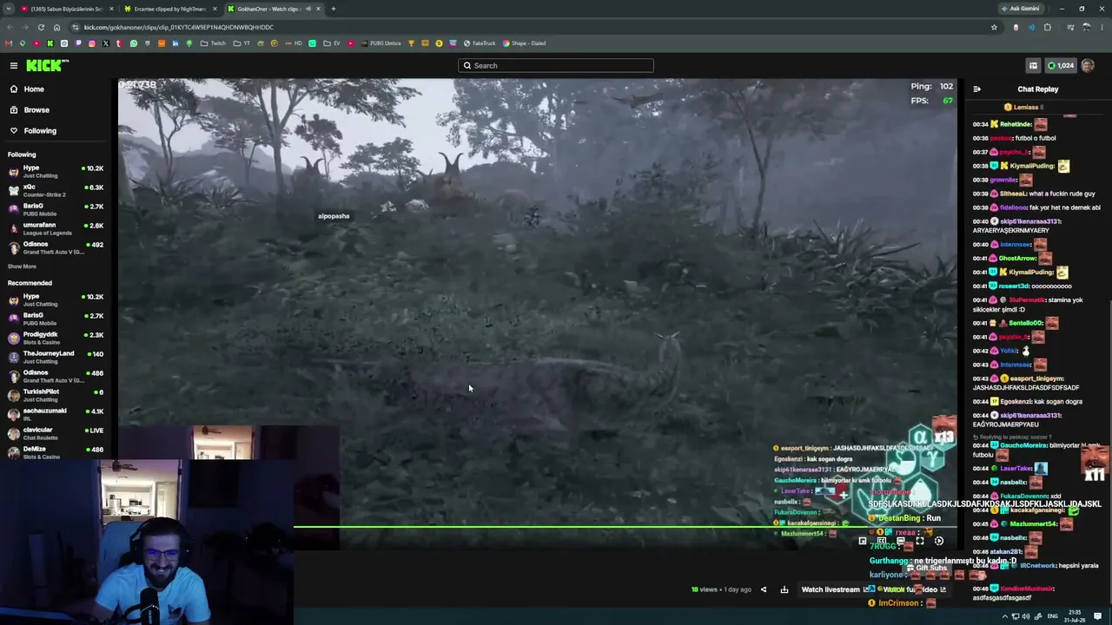The width and height of the screenshot is (1112, 625).
Task: Open followed channel umurafann
Action: coord(56,228)
